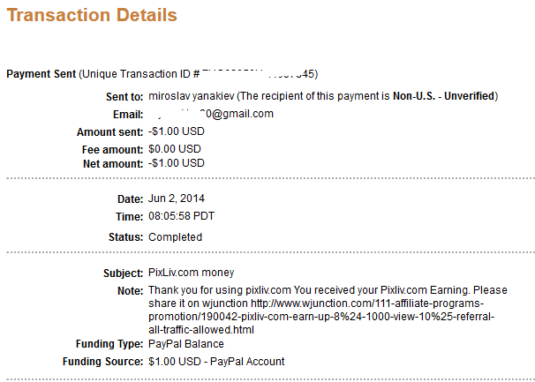Click the date Jun 2, 2014
The width and height of the screenshot is (535, 382).
[178, 199]
